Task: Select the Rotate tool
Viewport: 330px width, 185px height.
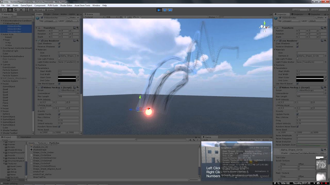Action: [x=15, y=10]
